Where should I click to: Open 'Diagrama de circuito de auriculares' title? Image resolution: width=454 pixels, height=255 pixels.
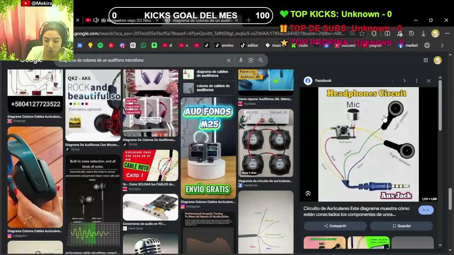coord(265,181)
